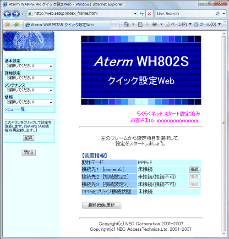229x239 pixels.
Task: Expand the メンテナンス dropdown
Action: point(29,90)
